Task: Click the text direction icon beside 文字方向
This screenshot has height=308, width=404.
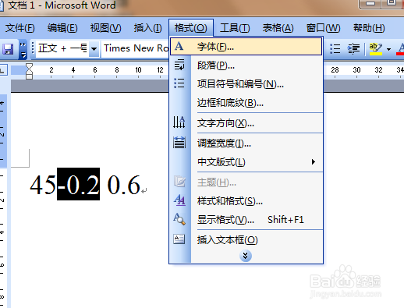Action: click(179, 122)
